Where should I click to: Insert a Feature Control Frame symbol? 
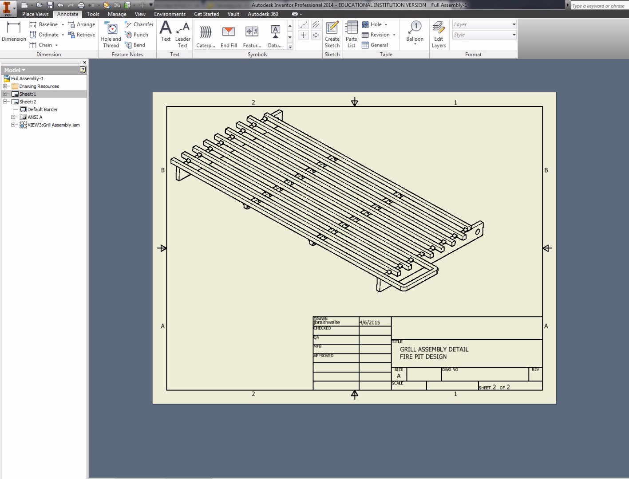tap(252, 36)
